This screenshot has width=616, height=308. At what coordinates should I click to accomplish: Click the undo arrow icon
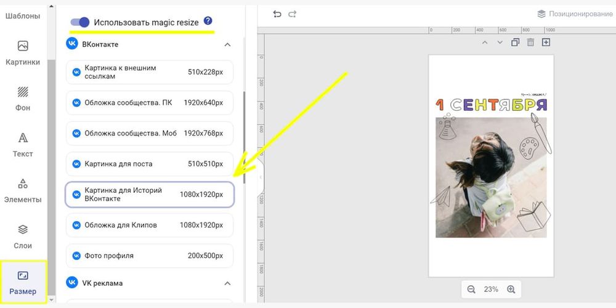coord(277,14)
